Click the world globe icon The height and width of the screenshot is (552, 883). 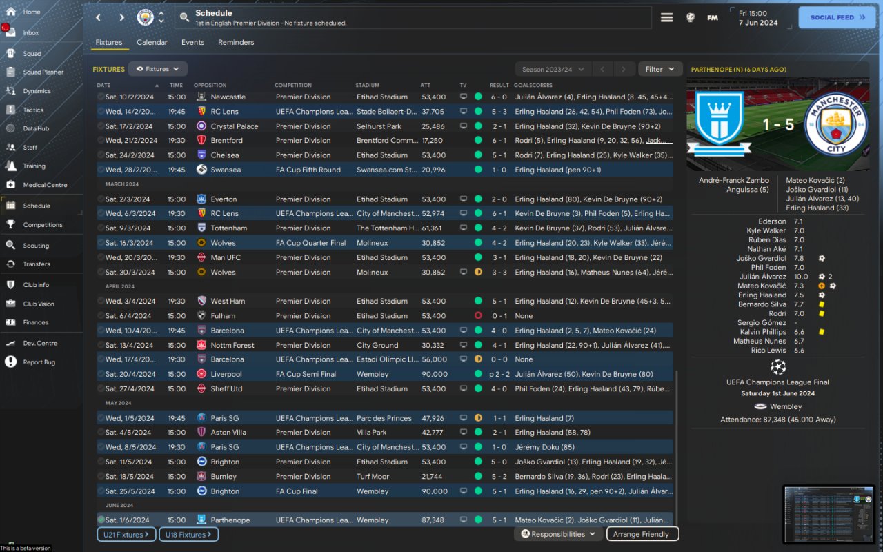click(x=691, y=17)
